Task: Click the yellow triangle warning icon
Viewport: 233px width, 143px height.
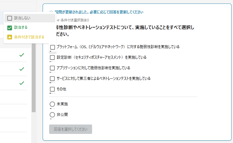Action: [x=10, y=37]
